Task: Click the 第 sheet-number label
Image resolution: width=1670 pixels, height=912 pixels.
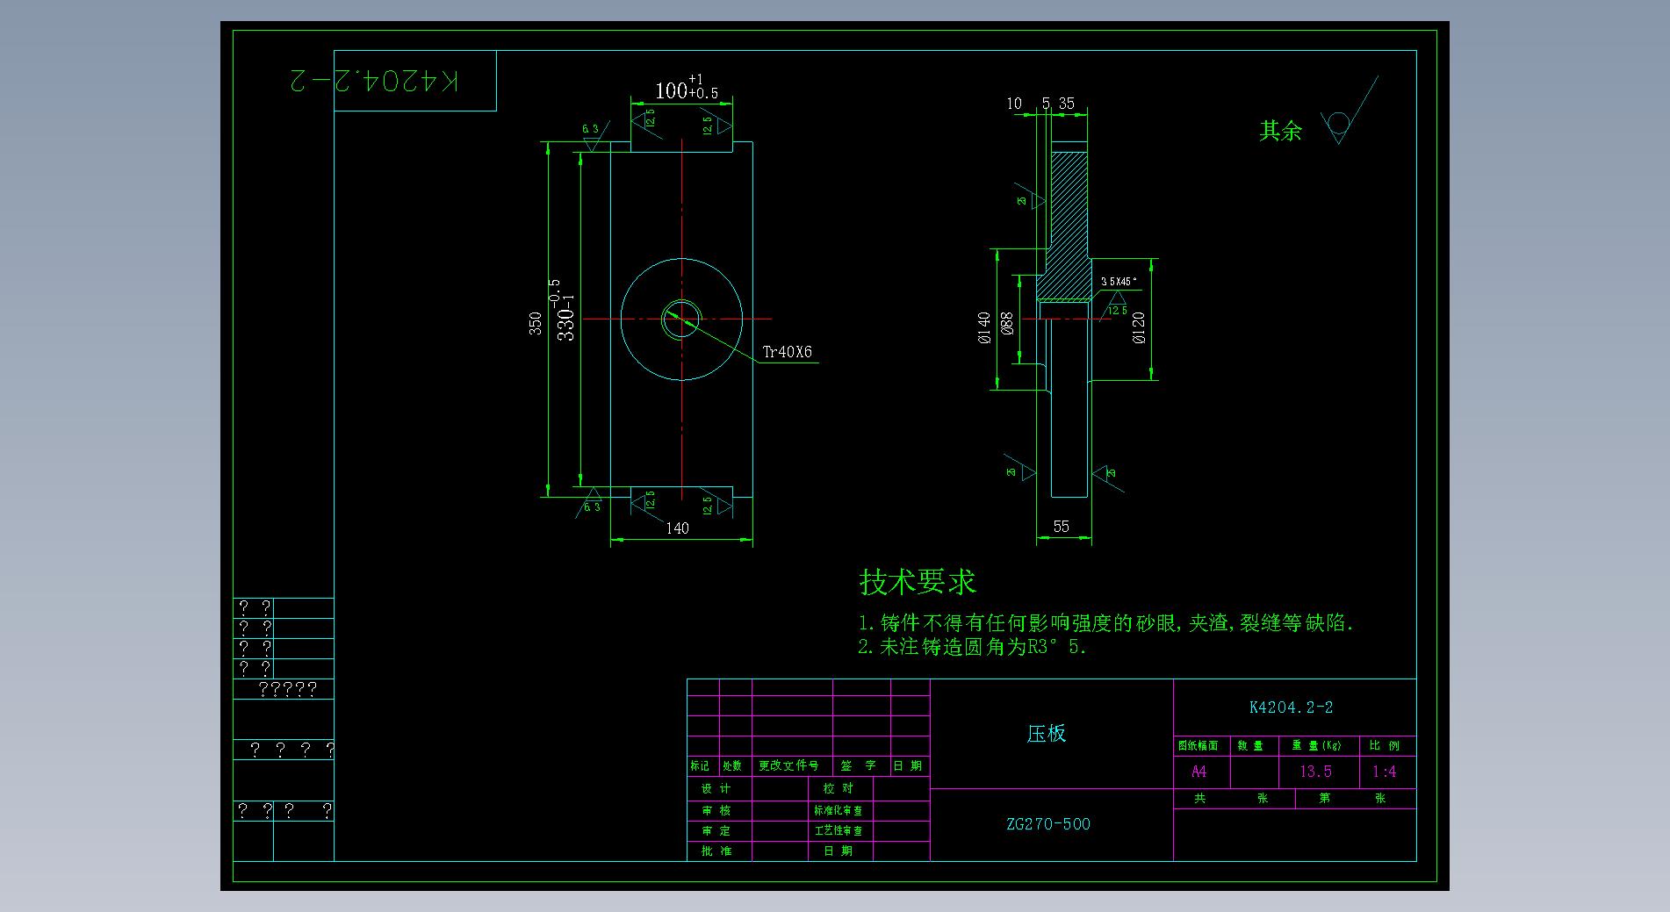Action: point(1324,798)
